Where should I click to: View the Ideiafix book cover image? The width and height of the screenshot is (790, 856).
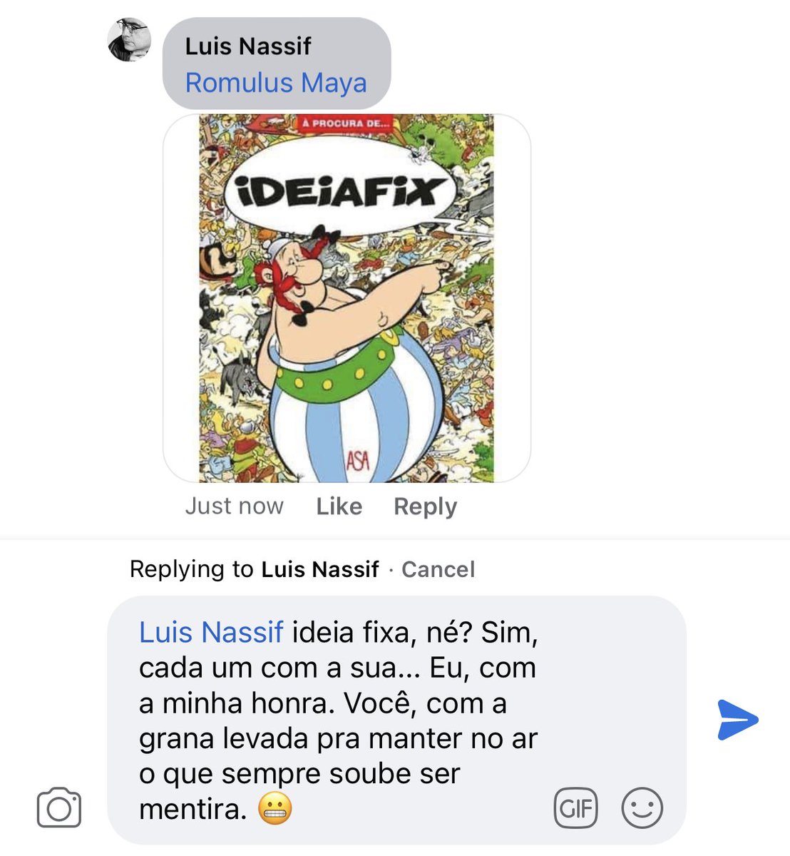[347, 298]
